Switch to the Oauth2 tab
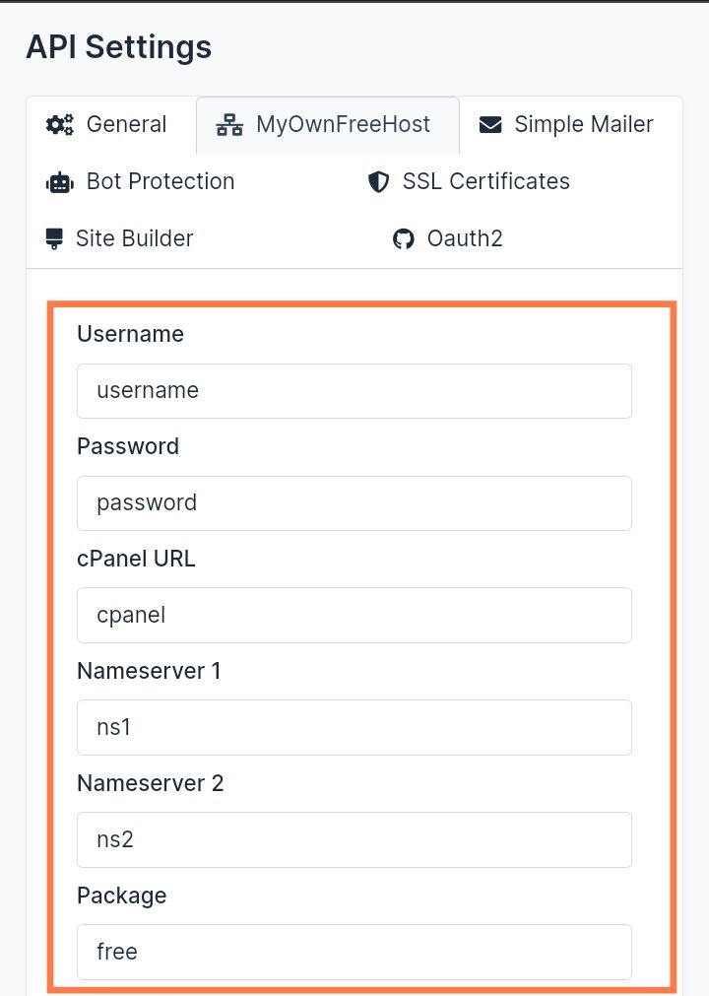The image size is (709, 996). pyautogui.click(x=447, y=238)
